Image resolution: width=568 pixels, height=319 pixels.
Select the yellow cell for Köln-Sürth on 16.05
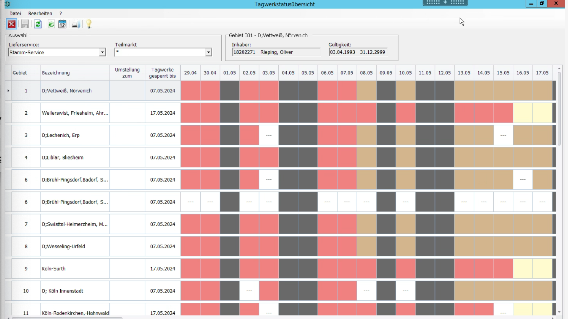[523, 268]
